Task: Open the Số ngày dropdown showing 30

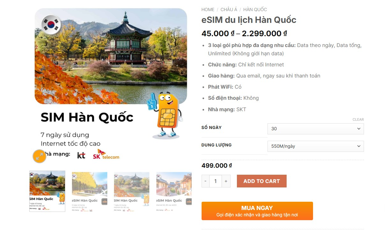Action: point(316,129)
